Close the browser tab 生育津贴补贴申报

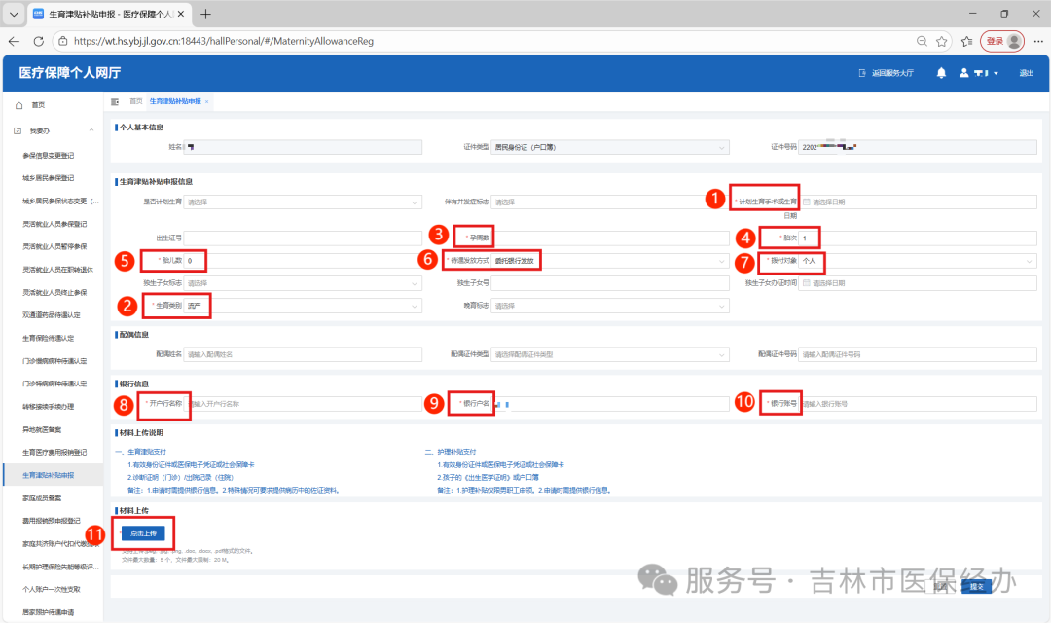pos(181,14)
